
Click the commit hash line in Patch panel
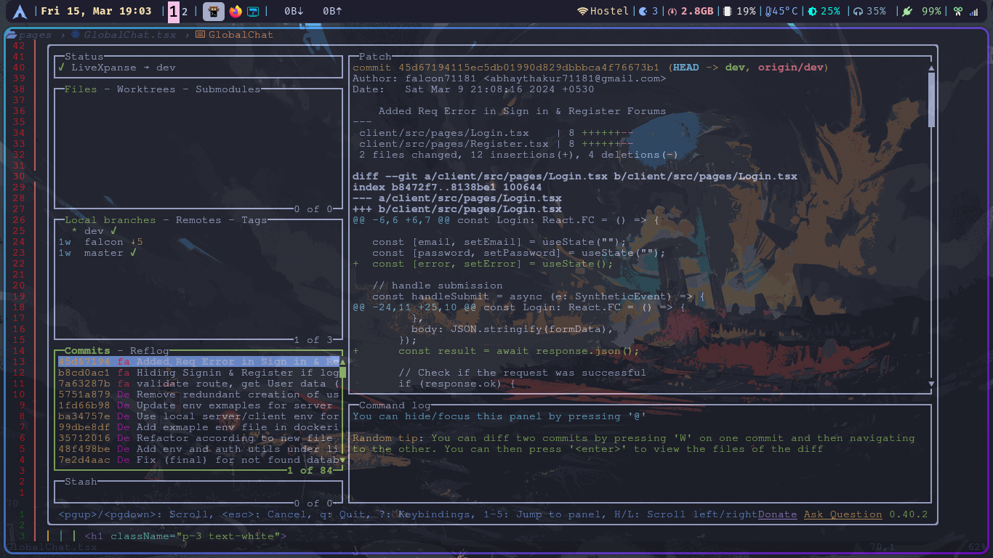coord(590,68)
